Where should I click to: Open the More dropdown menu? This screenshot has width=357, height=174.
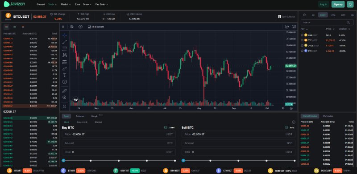tap(87, 4)
